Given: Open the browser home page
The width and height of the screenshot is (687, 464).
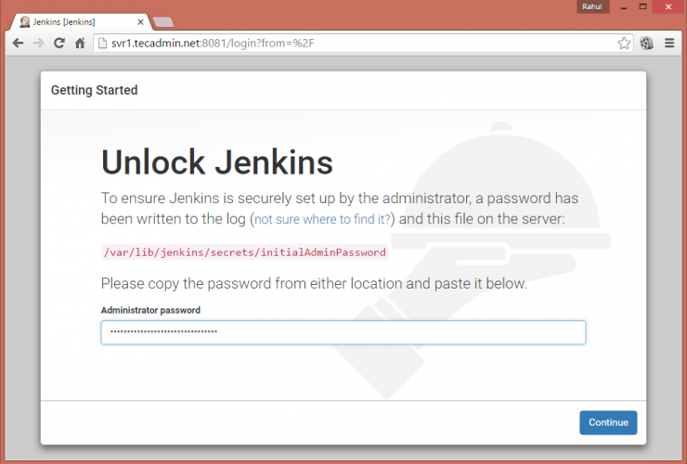Looking at the screenshot, I should pos(80,43).
